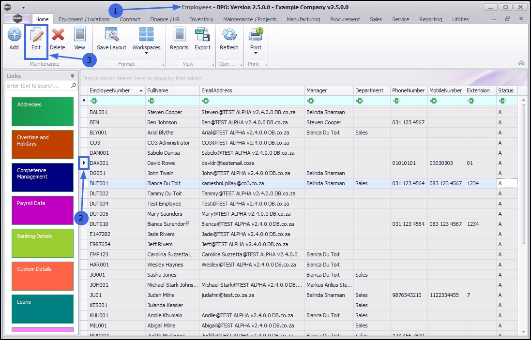Click the Export XLSX icon

202,35
